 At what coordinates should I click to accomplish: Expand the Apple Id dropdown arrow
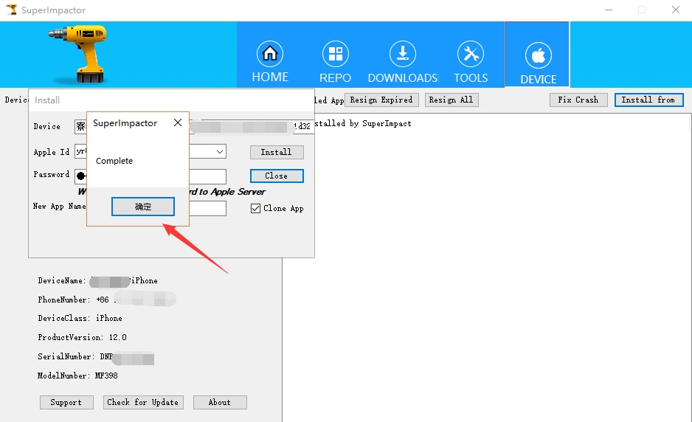point(219,152)
